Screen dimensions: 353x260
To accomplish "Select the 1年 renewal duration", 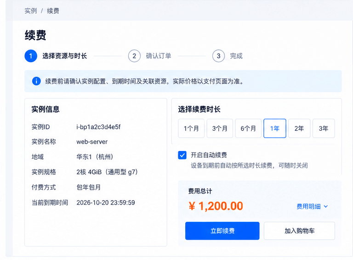I will pyautogui.click(x=275, y=128).
